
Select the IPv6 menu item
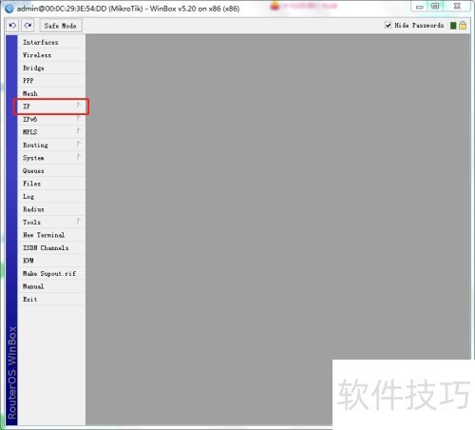tap(51, 119)
